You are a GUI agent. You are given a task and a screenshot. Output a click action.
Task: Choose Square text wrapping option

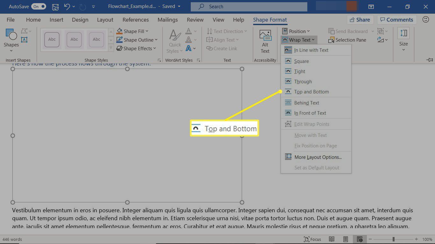(x=316, y=61)
